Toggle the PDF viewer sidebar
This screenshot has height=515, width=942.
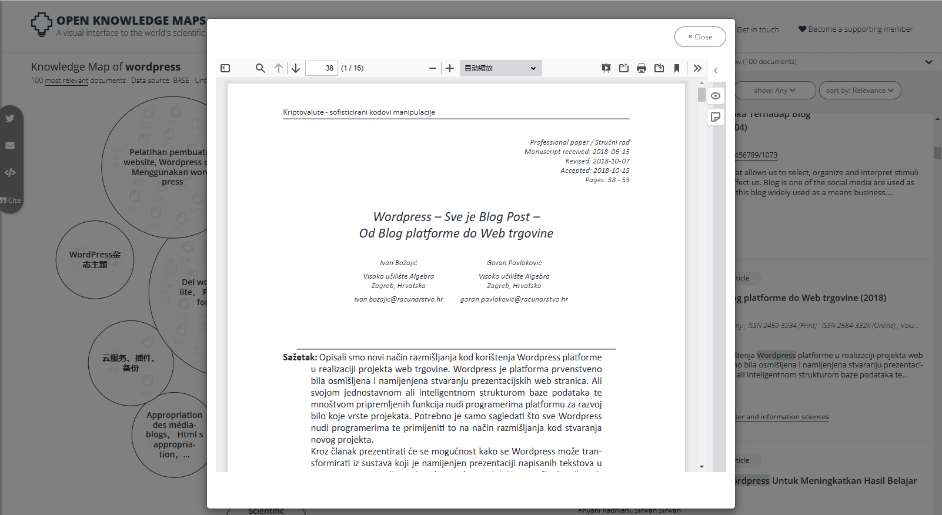(225, 68)
